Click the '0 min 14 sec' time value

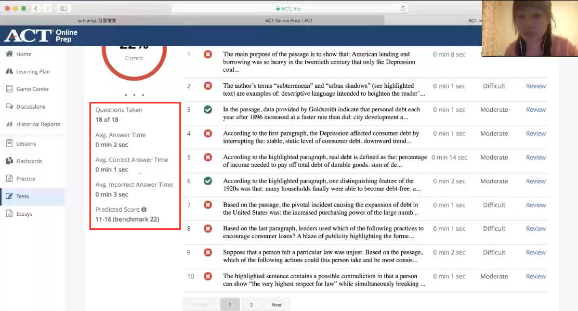(x=449, y=157)
